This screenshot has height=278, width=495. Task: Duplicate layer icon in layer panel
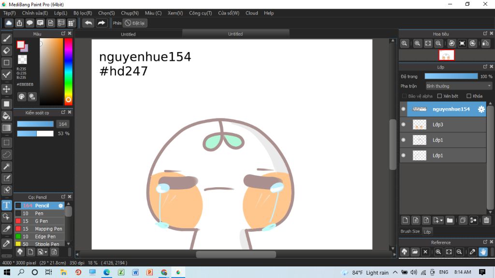[x=463, y=220]
